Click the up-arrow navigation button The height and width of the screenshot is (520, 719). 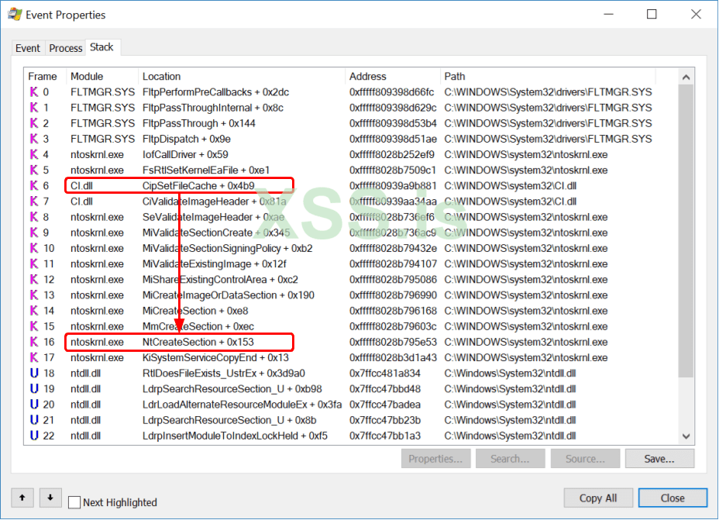22,498
